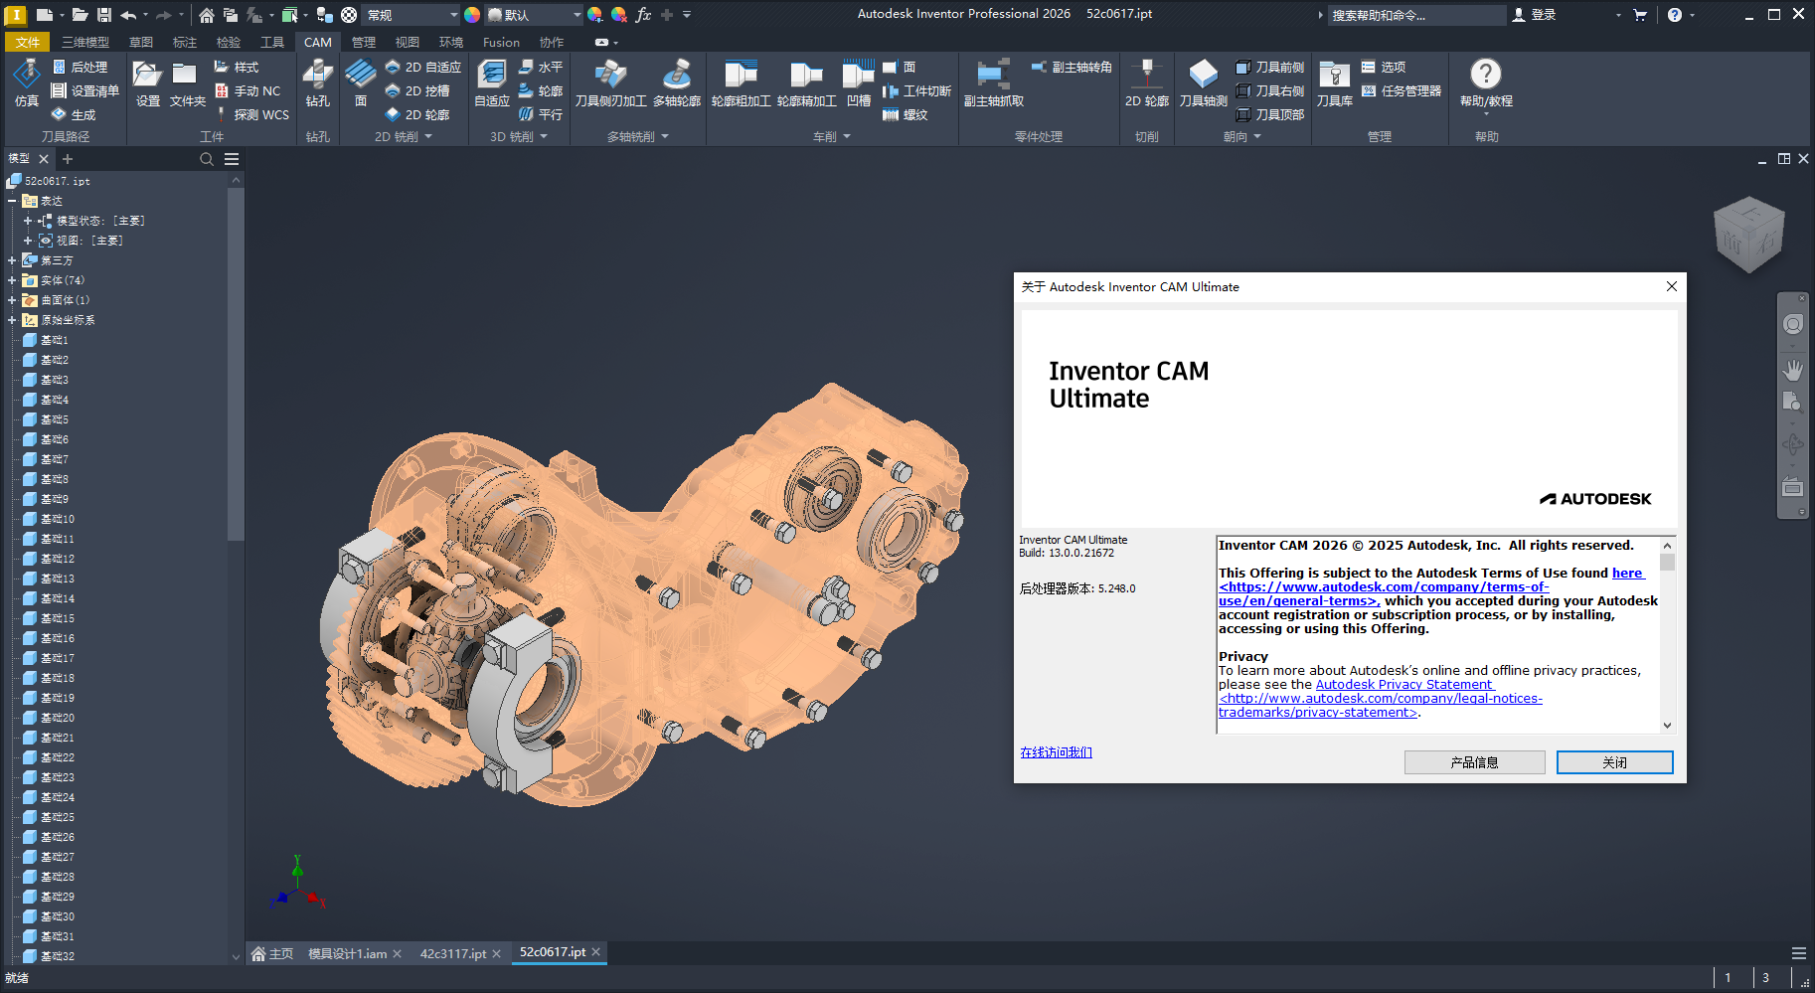Screen dimensions: 1815x993
Task: Switch view to 刀具轴测 orientation
Action: coord(1204,83)
